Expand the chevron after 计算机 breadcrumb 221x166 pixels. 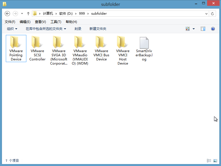coord(56,14)
